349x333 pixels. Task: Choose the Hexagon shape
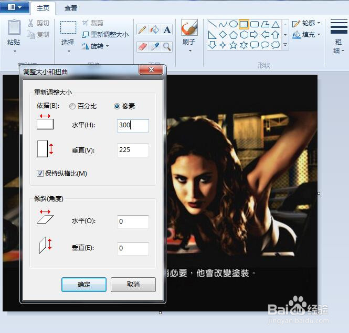click(x=244, y=35)
